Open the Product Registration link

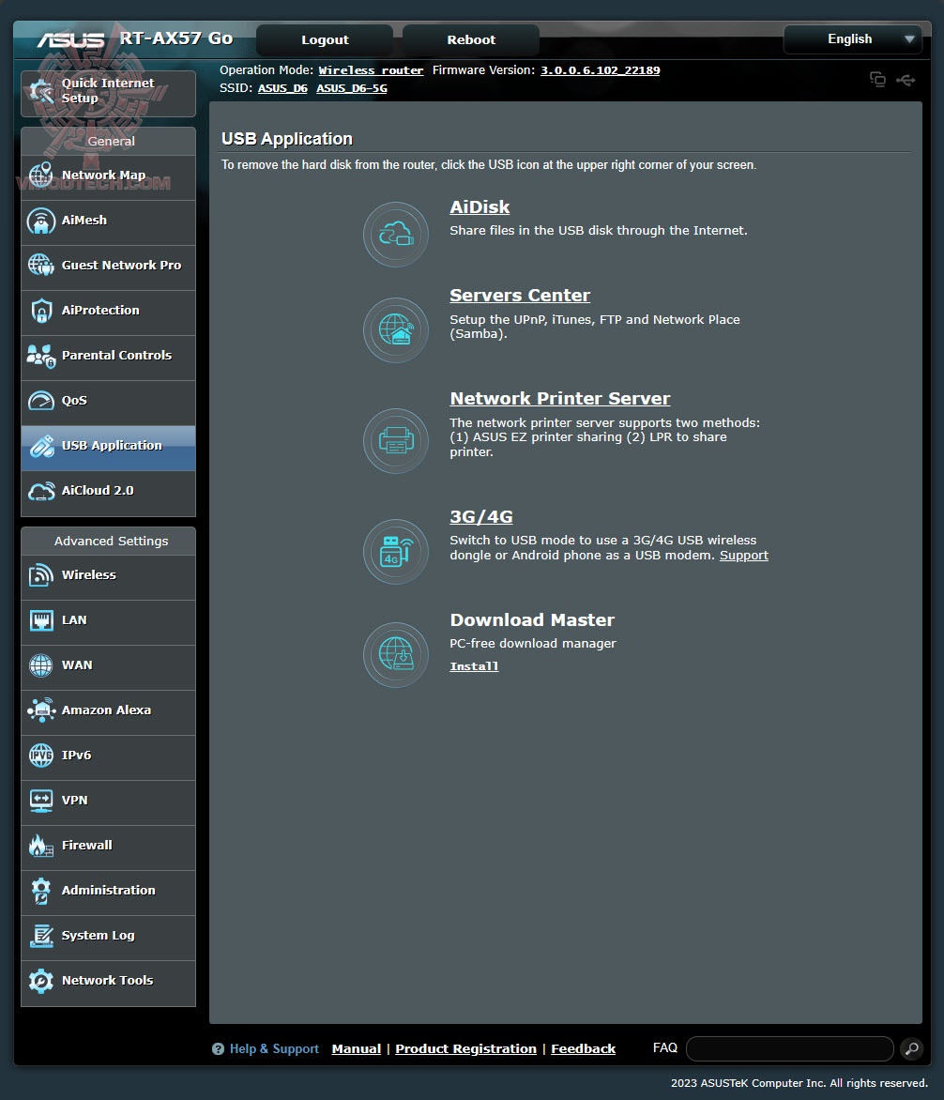[x=465, y=1048]
